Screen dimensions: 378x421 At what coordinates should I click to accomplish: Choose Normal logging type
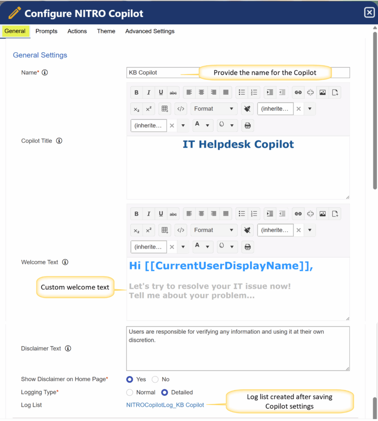[130, 393]
